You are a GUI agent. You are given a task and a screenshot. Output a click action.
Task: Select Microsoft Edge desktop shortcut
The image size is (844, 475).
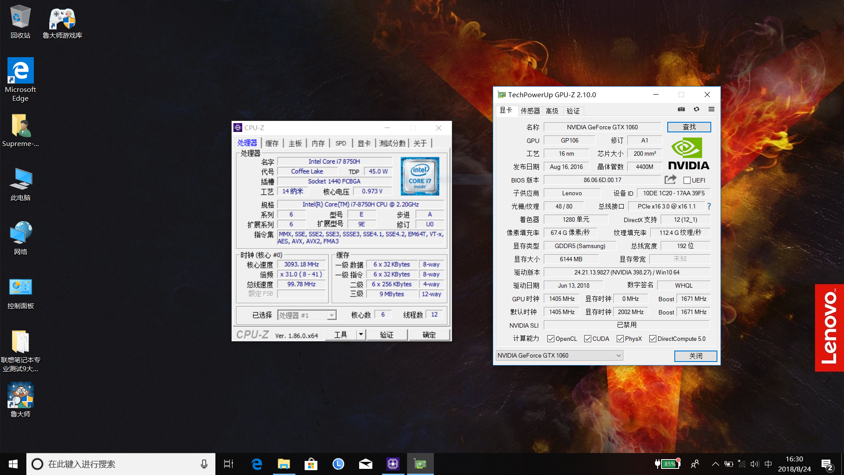pyautogui.click(x=20, y=80)
